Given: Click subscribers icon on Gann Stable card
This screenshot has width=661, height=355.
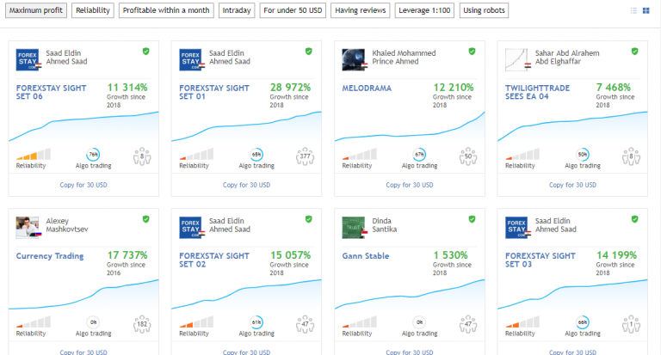Looking at the screenshot, I should click(468, 324).
